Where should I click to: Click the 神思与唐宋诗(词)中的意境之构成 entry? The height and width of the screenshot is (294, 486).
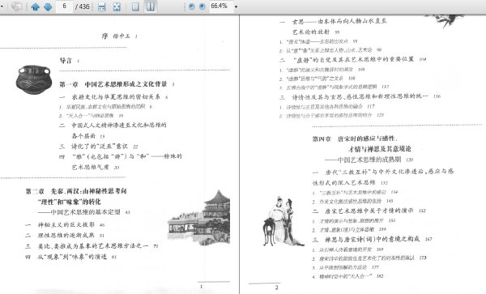[x=373, y=239]
